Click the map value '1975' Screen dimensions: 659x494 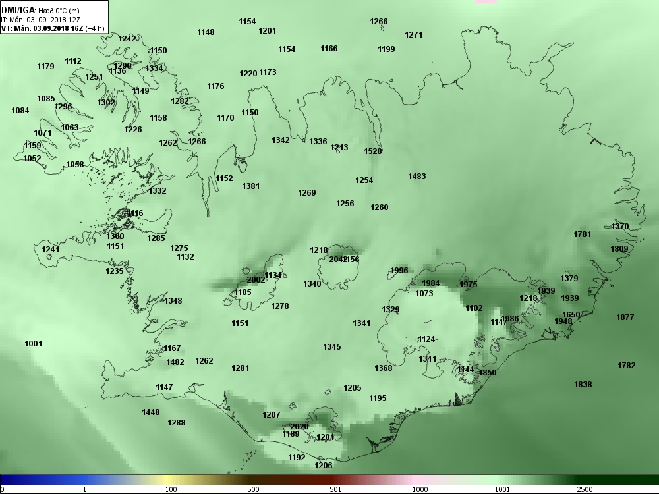click(468, 285)
